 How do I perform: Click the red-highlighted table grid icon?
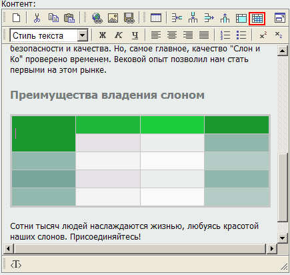[257, 18]
